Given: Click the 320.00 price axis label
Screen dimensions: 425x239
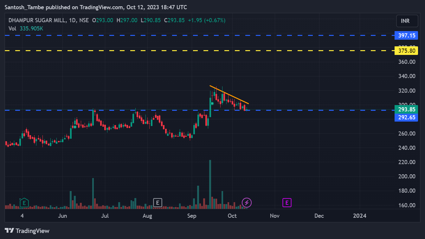Looking at the screenshot, I should click(x=407, y=90).
